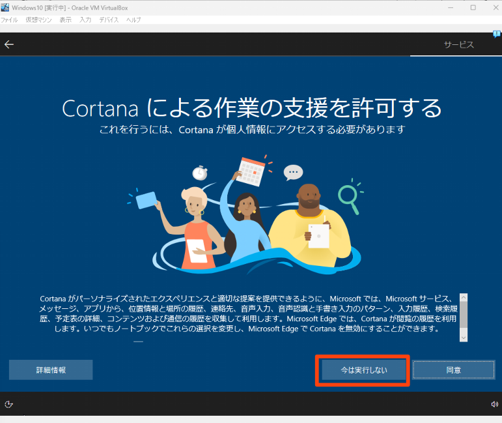The height and width of the screenshot is (423, 502).
Task: Click the 詳細情報 button
Action: [x=51, y=370]
